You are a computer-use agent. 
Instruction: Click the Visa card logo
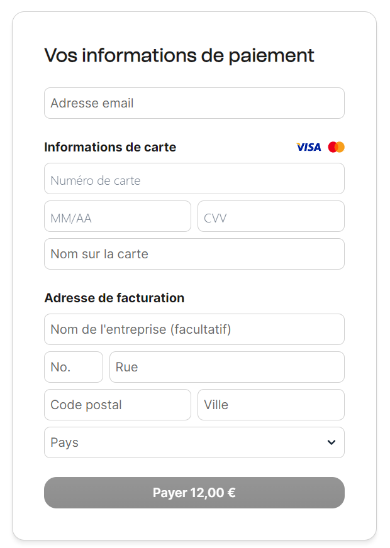pyautogui.click(x=308, y=147)
